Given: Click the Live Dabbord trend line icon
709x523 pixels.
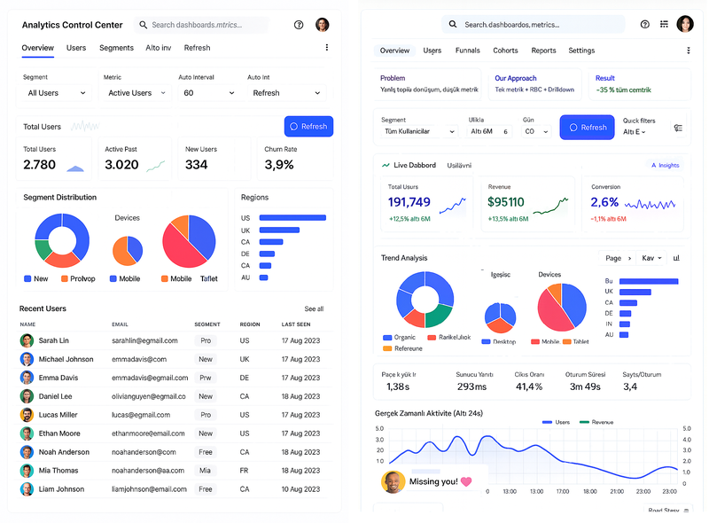Looking at the screenshot, I should pos(386,165).
